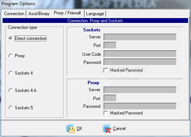The image size is (191, 137).
Task: Click the OK floppy disk icon
Action: click(70, 129)
